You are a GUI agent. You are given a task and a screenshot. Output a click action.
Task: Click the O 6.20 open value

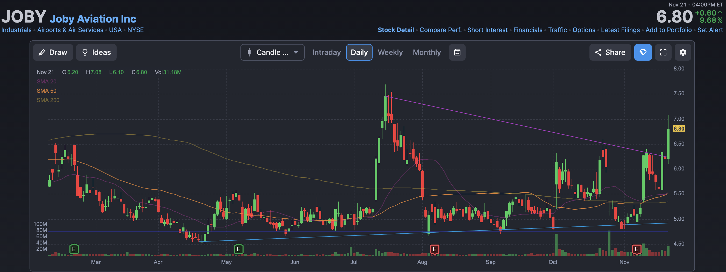[70, 72]
